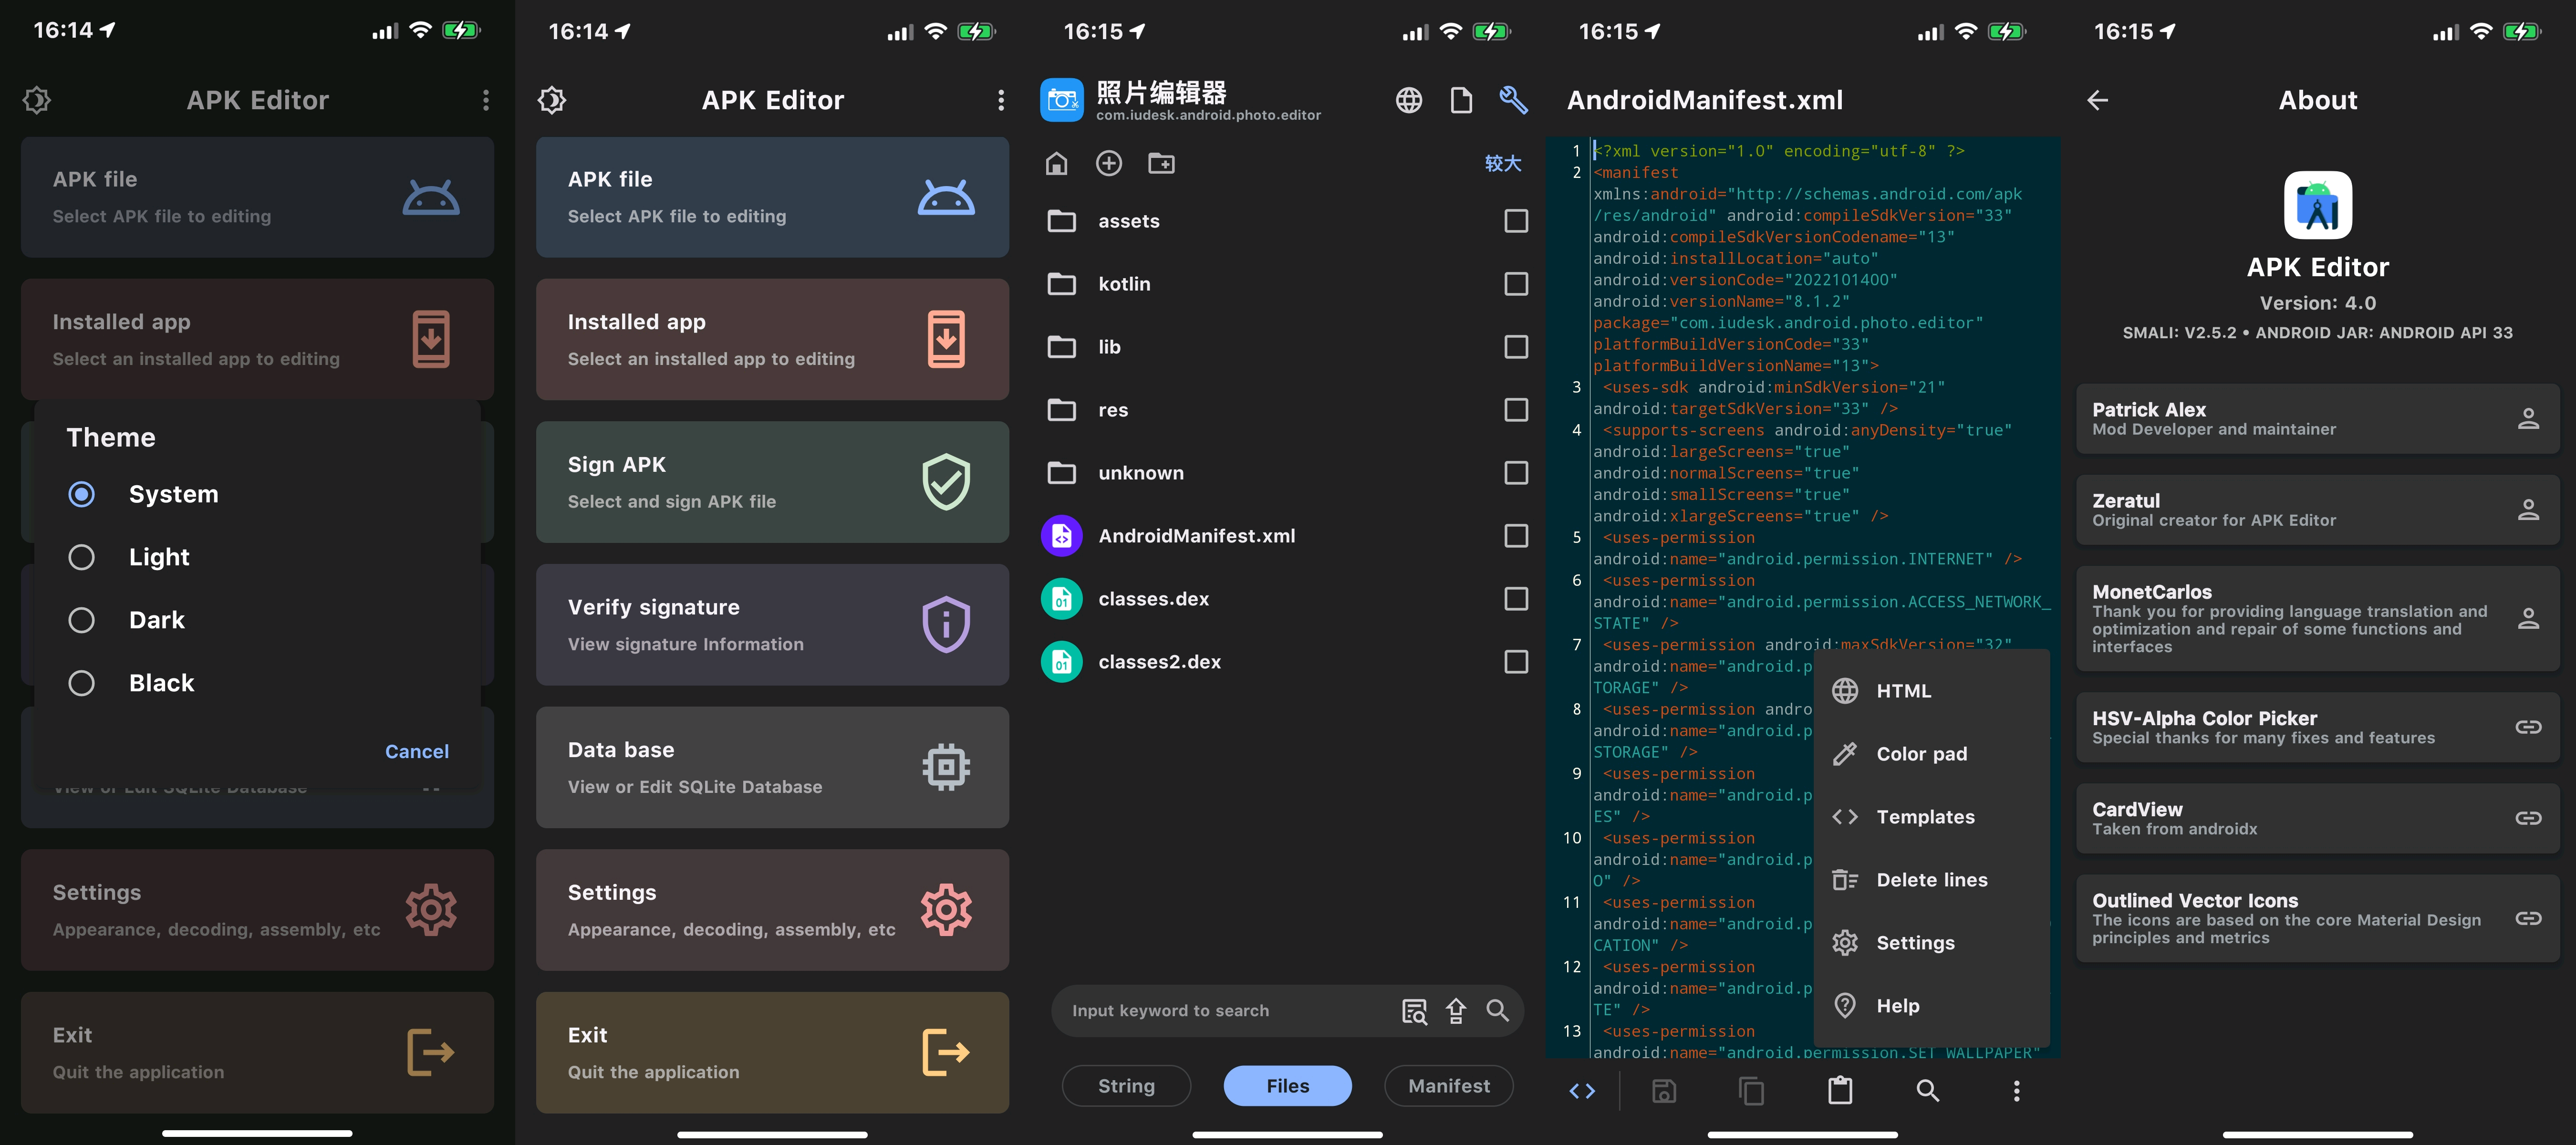Screen dimensions: 2576x1145
Task: Open the Verify signature info shield icon
Action: pos(945,625)
